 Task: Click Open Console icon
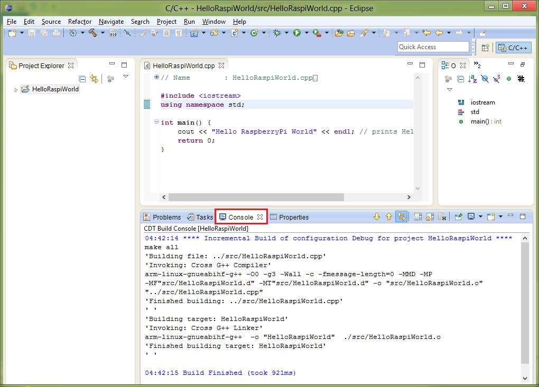coord(491,216)
